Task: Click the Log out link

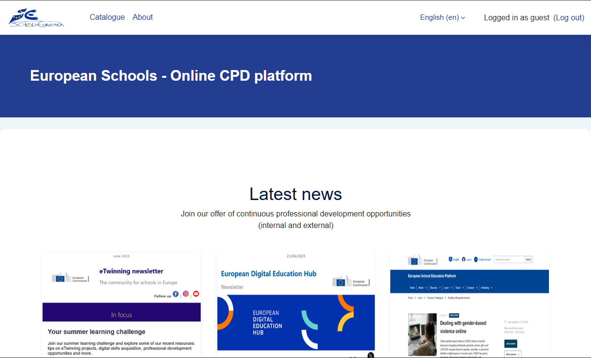Action: 569,18
